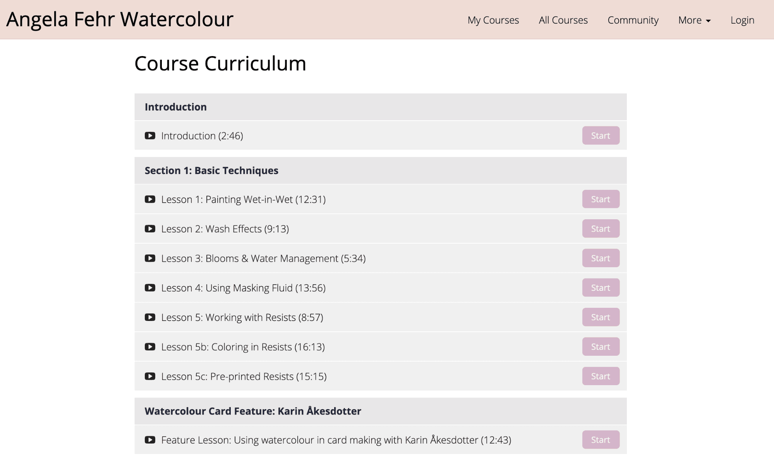The image size is (774, 459).
Task: Open 'Feature Lesson: Using watercolour in card making' title
Action: (x=336, y=440)
